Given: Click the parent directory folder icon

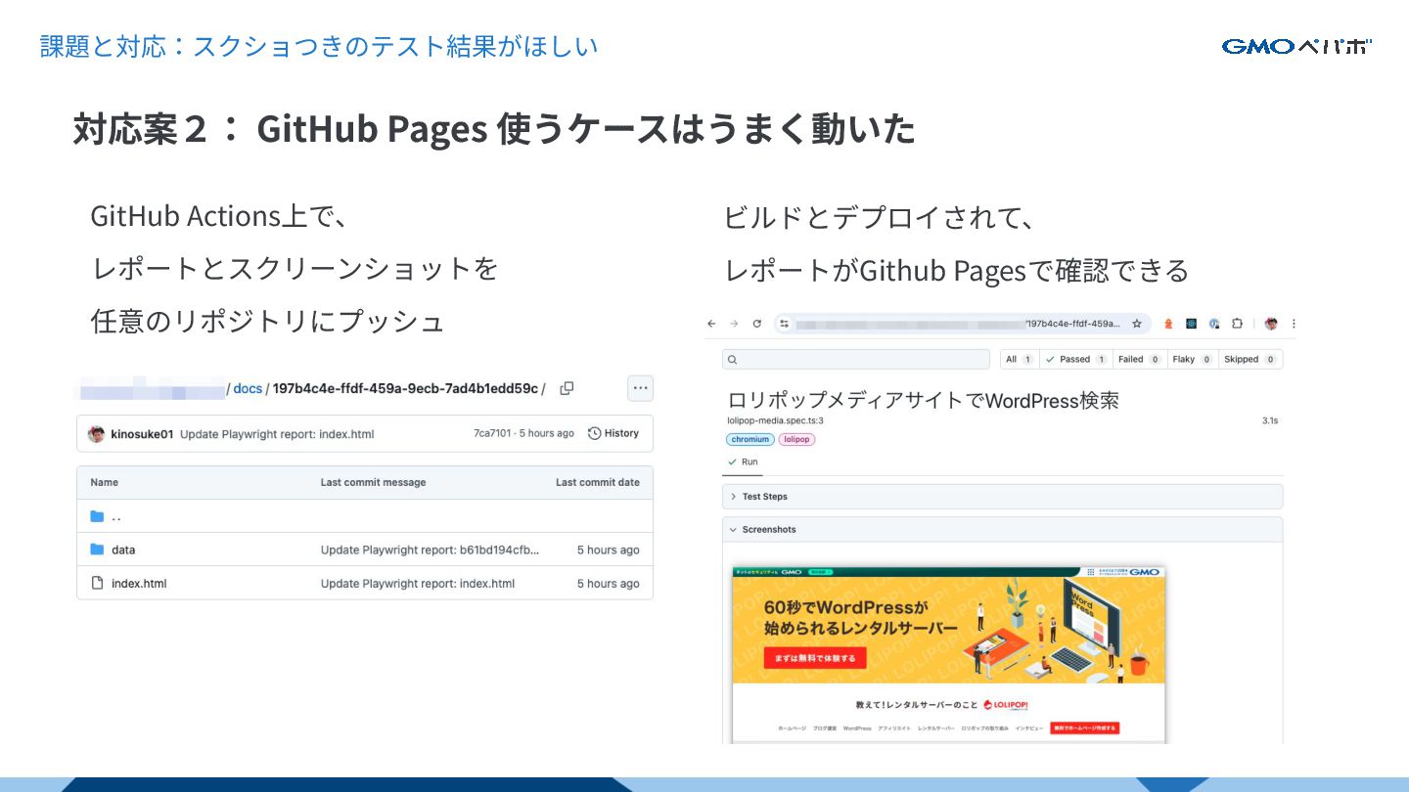Looking at the screenshot, I should [97, 516].
